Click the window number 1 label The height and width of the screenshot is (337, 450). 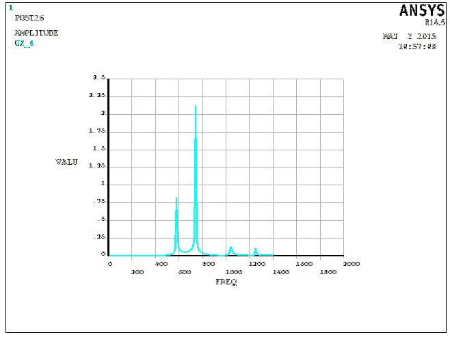(11, 8)
